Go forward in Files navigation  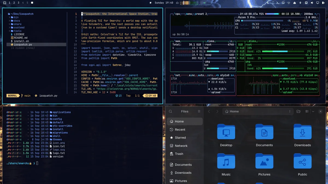(218, 111)
